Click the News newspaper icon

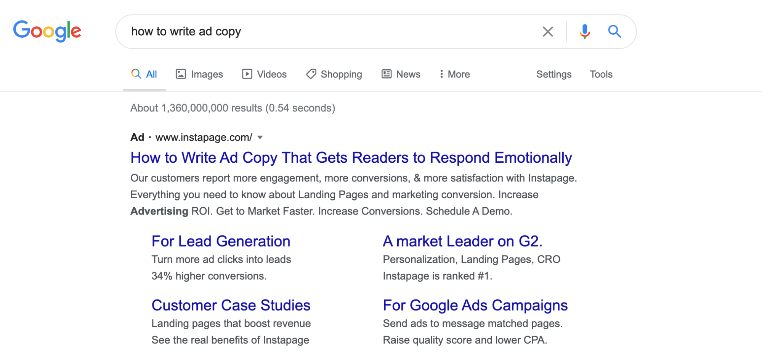pyautogui.click(x=386, y=74)
